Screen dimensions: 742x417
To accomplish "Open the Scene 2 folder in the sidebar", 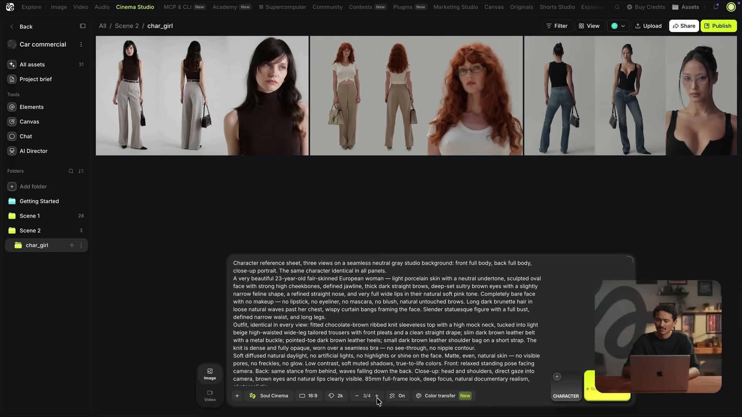I will (x=46, y=231).
